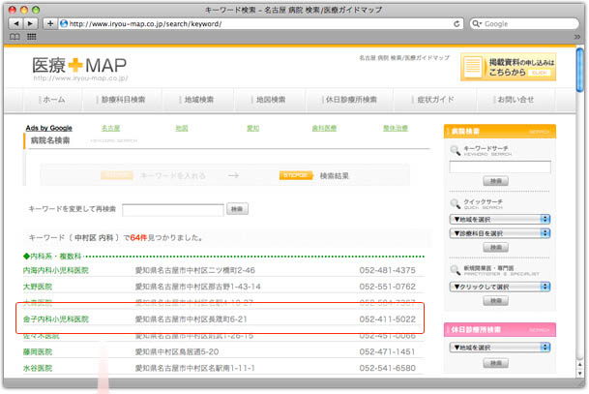This screenshot has width=589, height=394.
Task: Click the re-search keyword input field
Action: coord(173,210)
